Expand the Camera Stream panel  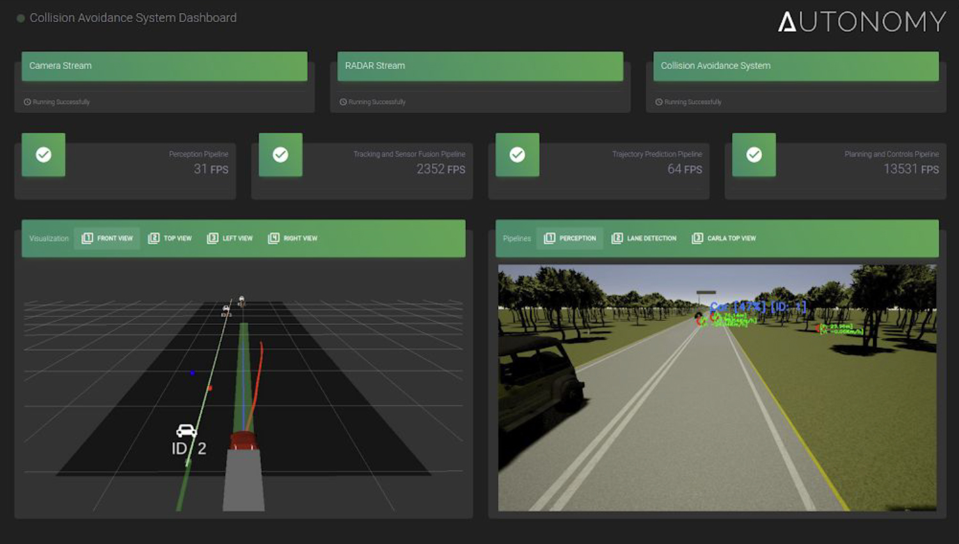pos(164,66)
